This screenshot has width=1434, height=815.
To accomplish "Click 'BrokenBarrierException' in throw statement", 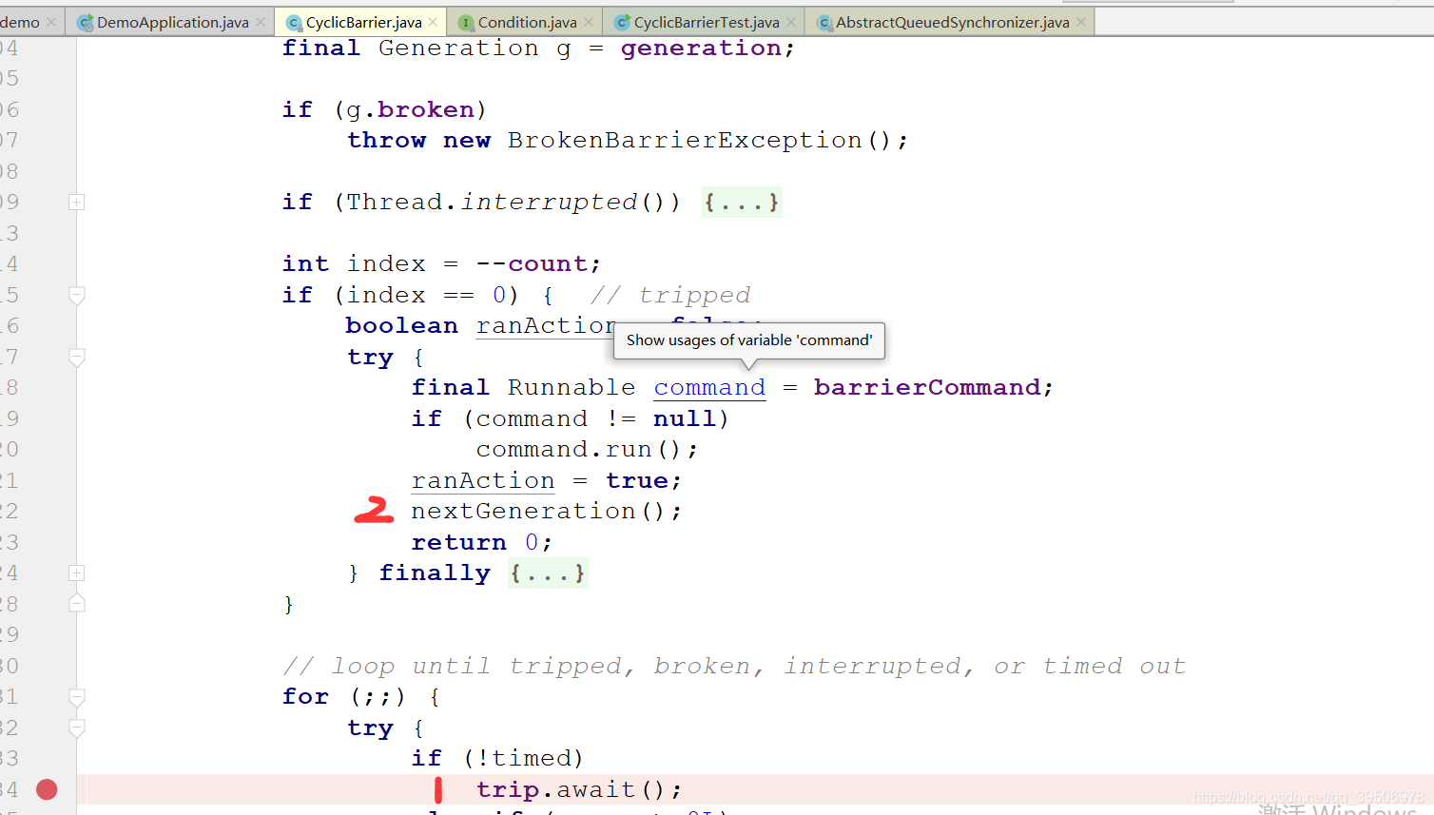I will [685, 140].
